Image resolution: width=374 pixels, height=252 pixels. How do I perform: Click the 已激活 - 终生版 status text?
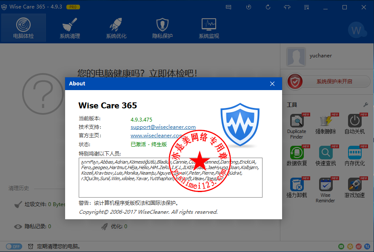click(149, 144)
